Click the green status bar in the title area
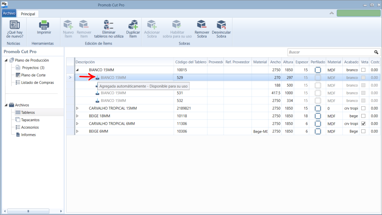Viewport: 382px width, 215px height. (x=358, y=13)
